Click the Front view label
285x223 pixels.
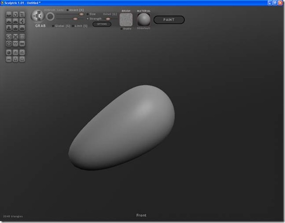[141, 215]
